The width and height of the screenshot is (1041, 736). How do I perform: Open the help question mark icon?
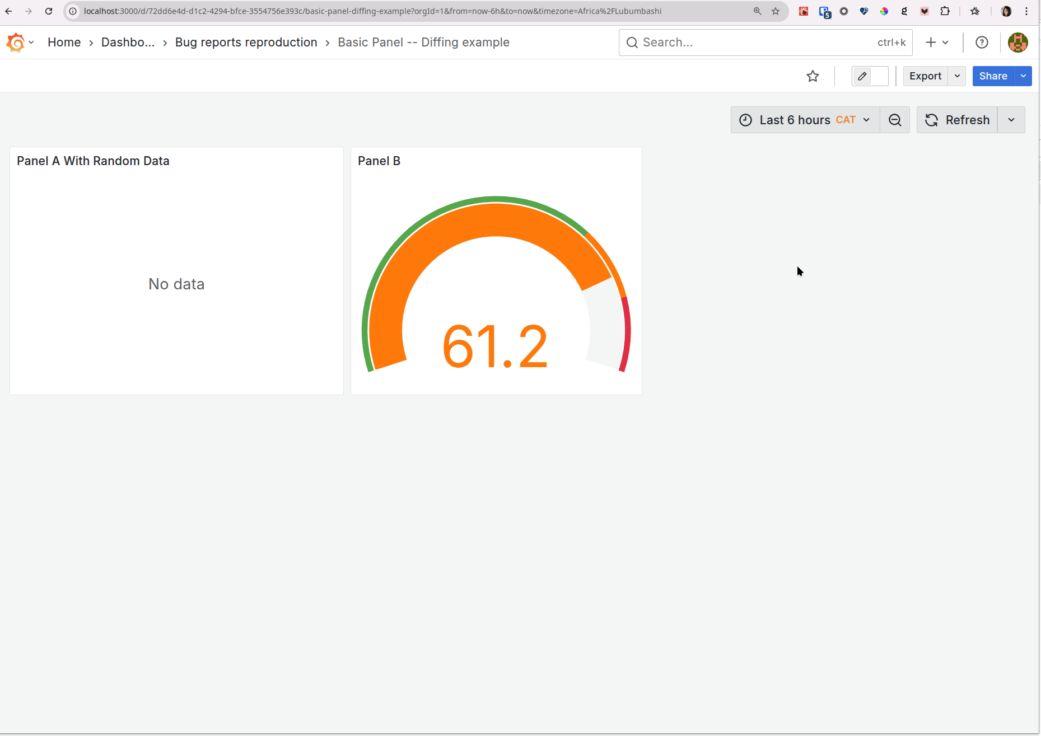pos(982,42)
